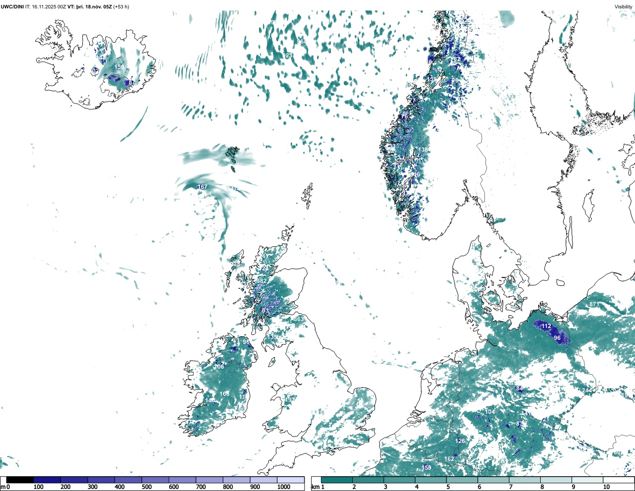This screenshot has height=491, width=635.
Task: Click the initial time '16.11.2025 00Z'
Action: 49,7
